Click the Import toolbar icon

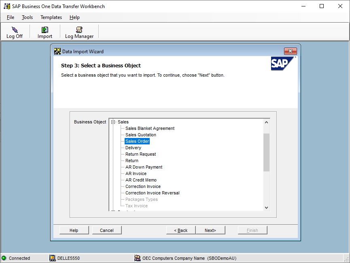point(45,29)
